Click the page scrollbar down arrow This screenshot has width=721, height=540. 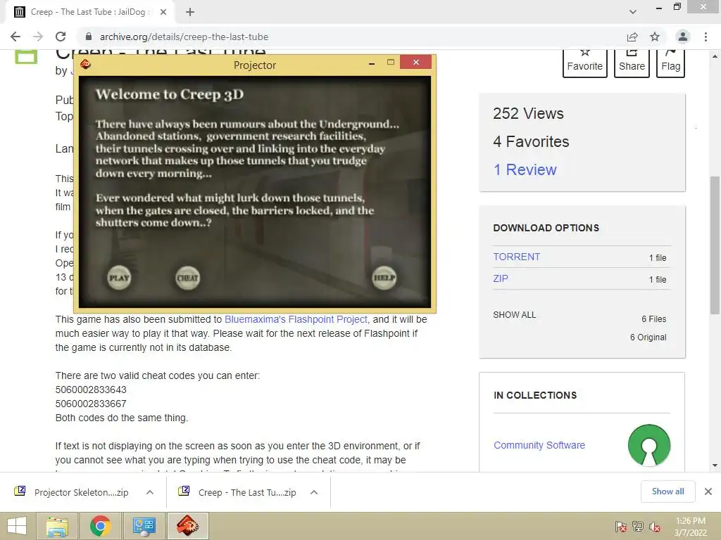tap(715, 465)
